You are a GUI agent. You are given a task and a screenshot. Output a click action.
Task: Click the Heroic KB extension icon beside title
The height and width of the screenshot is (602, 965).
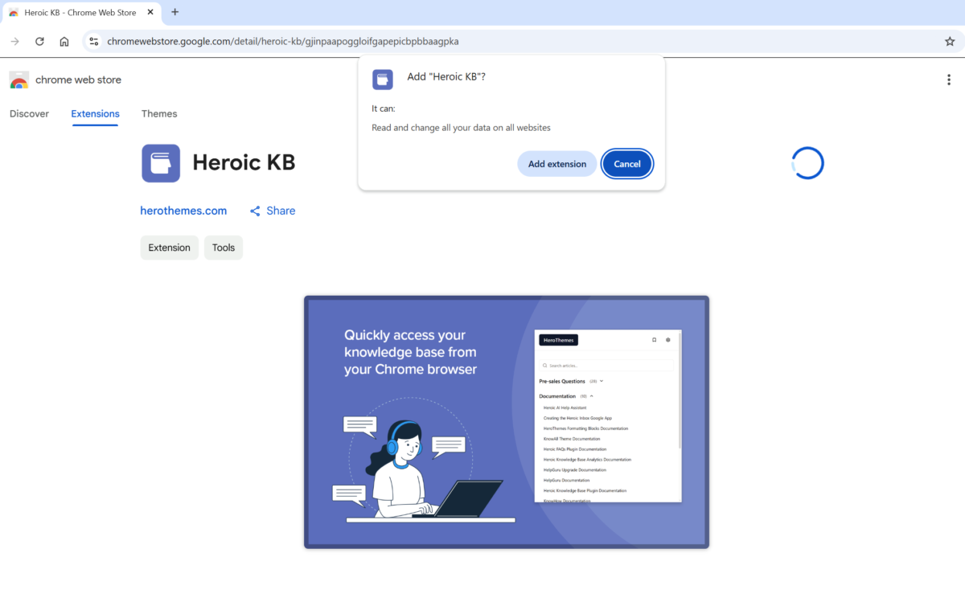click(x=161, y=163)
